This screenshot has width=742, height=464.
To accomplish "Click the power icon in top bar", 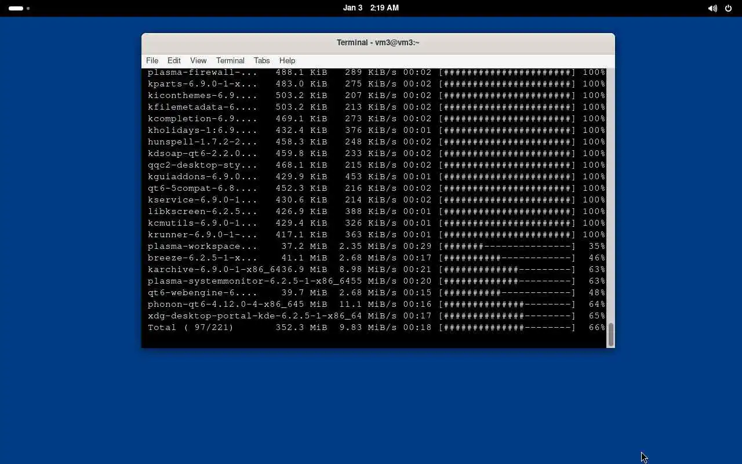I will pyautogui.click(x=729, y=8).
